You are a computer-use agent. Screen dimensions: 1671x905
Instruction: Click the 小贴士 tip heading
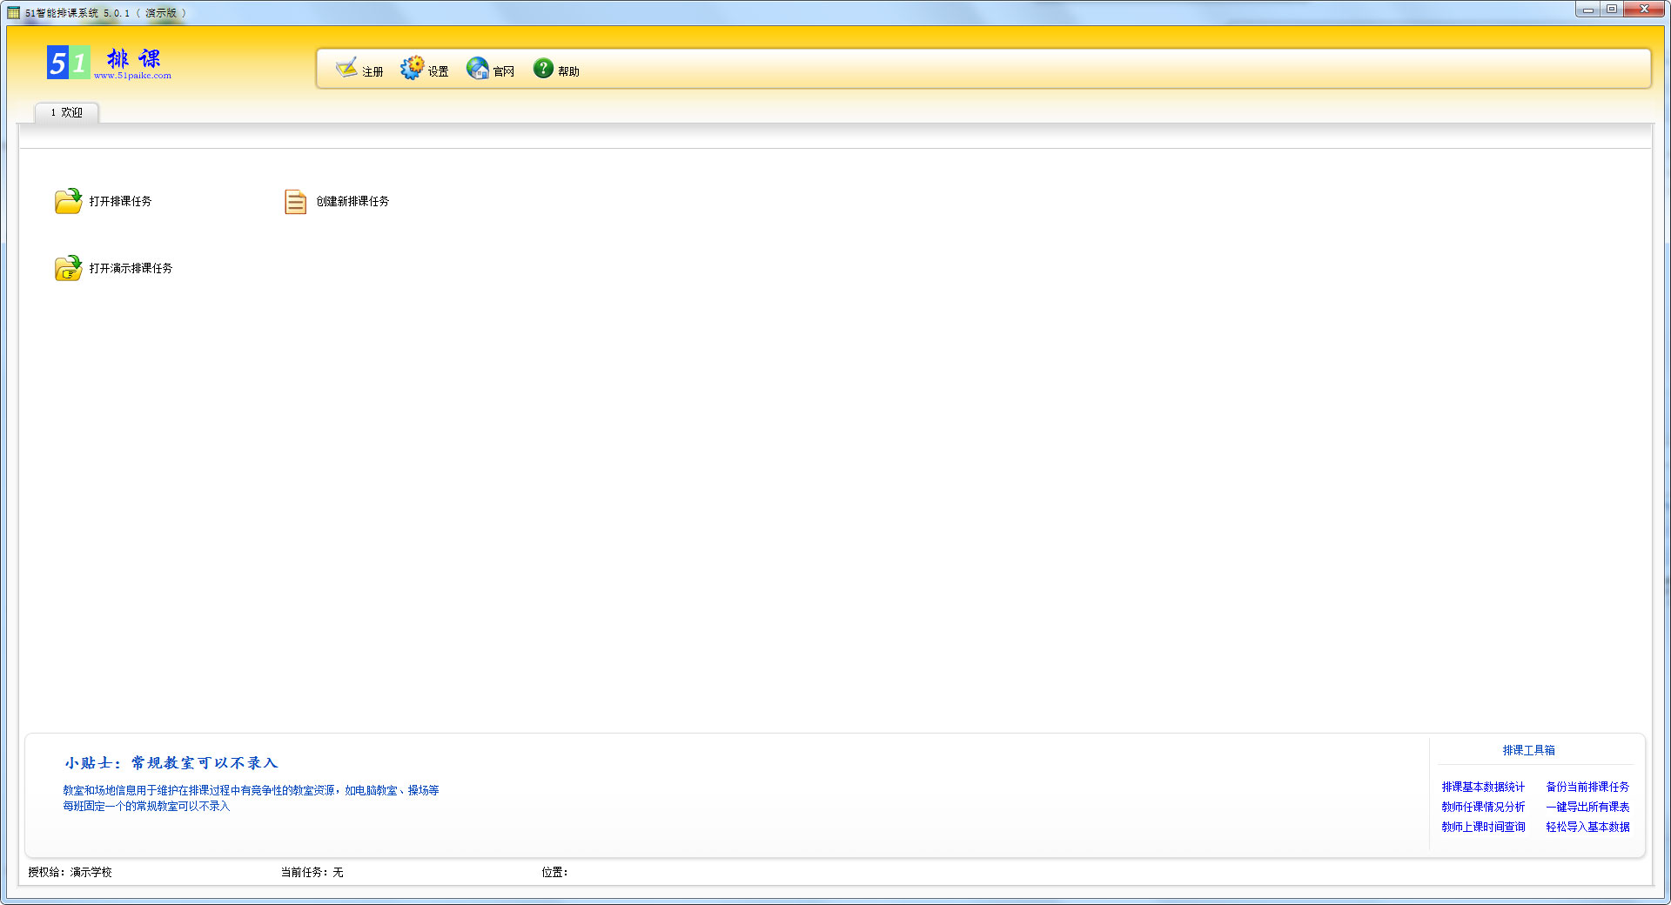pyautogui.click(x=171, y=763)
